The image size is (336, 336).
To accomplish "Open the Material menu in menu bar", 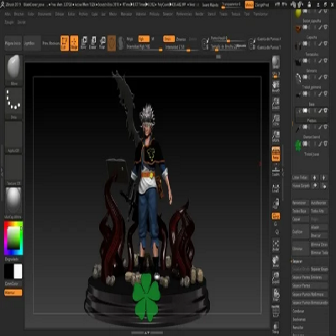I will 141,14.
